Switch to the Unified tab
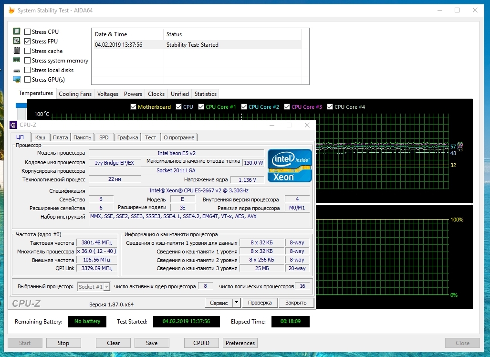Screen dimensions: 490x357 pyautogui.click(x=180, y=94)
